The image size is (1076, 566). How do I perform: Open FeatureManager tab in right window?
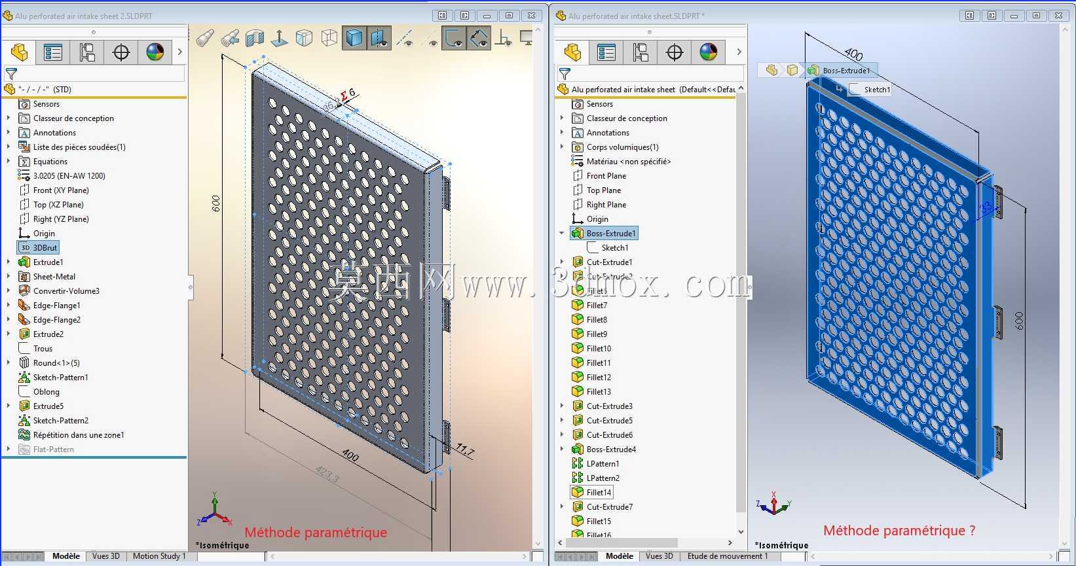pyautogui.click(x=572, y=52)
